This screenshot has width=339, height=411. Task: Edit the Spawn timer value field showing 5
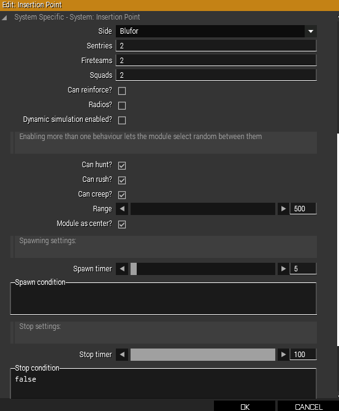pos(303,269)
